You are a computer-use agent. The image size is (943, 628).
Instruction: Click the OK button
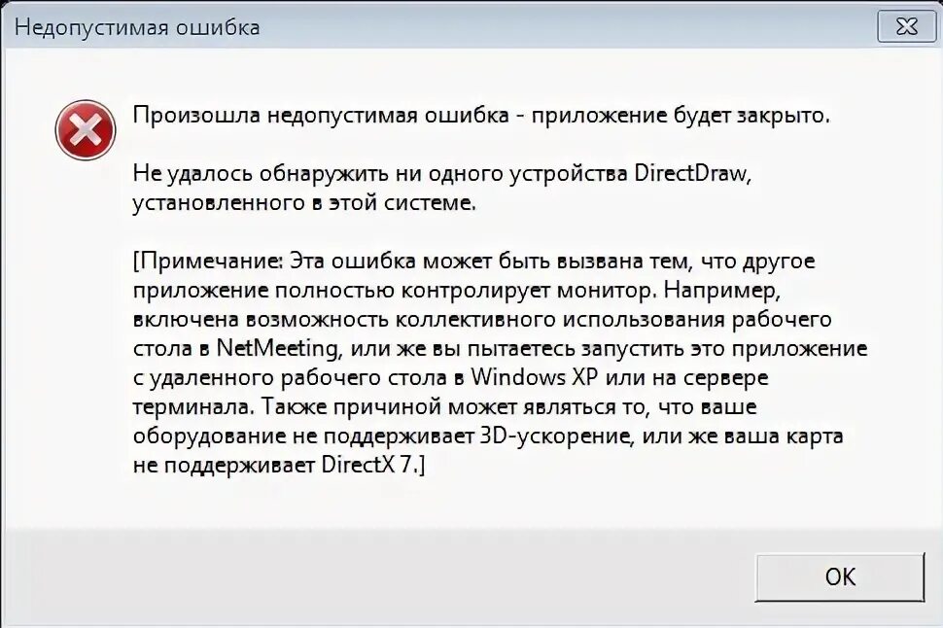coord(840,576)
